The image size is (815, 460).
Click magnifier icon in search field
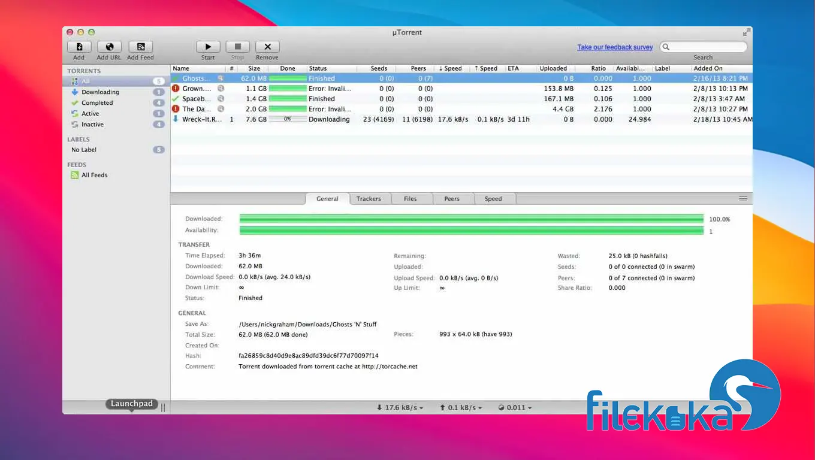pyautogui.click(x=666, y=47)
